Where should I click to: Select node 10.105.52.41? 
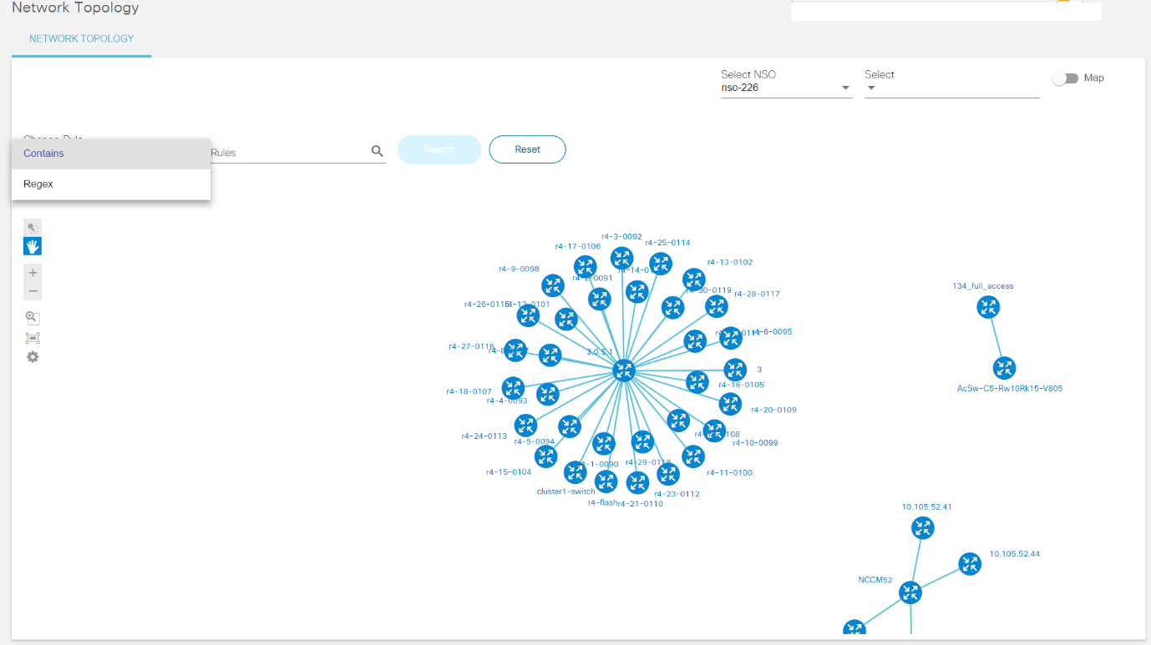pos(922,527)
